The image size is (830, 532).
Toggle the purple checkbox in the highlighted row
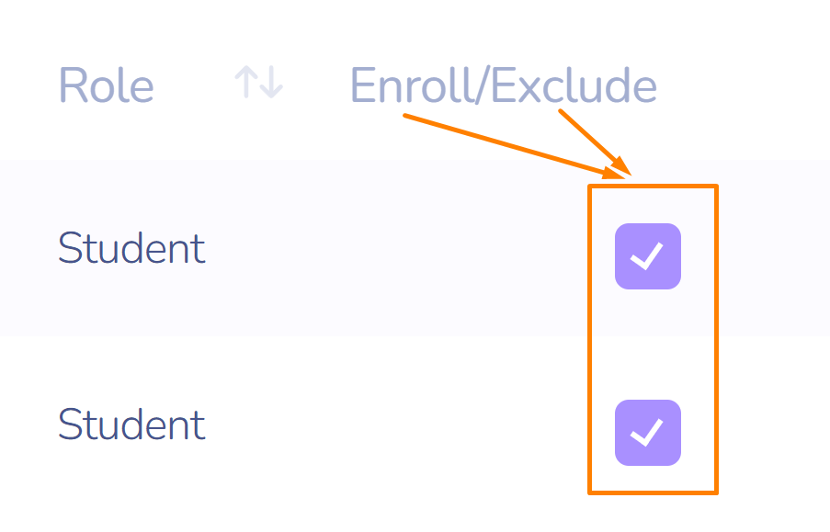[x=647, y=256]
